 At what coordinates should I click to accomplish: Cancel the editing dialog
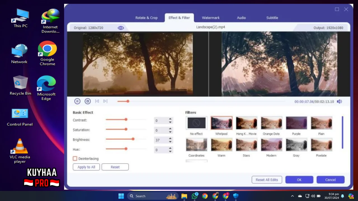330,180
